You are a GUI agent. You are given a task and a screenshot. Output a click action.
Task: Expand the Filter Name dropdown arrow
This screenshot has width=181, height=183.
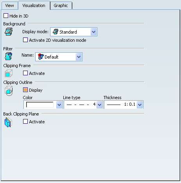(79, 57)
